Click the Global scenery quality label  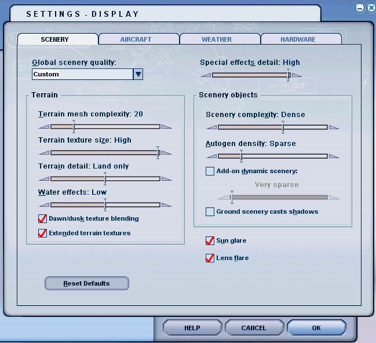(74, 63)
